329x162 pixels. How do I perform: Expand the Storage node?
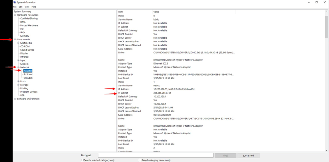[x=19, y=85]
